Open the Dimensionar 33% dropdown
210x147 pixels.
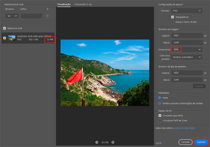click(x=187, y=49)
